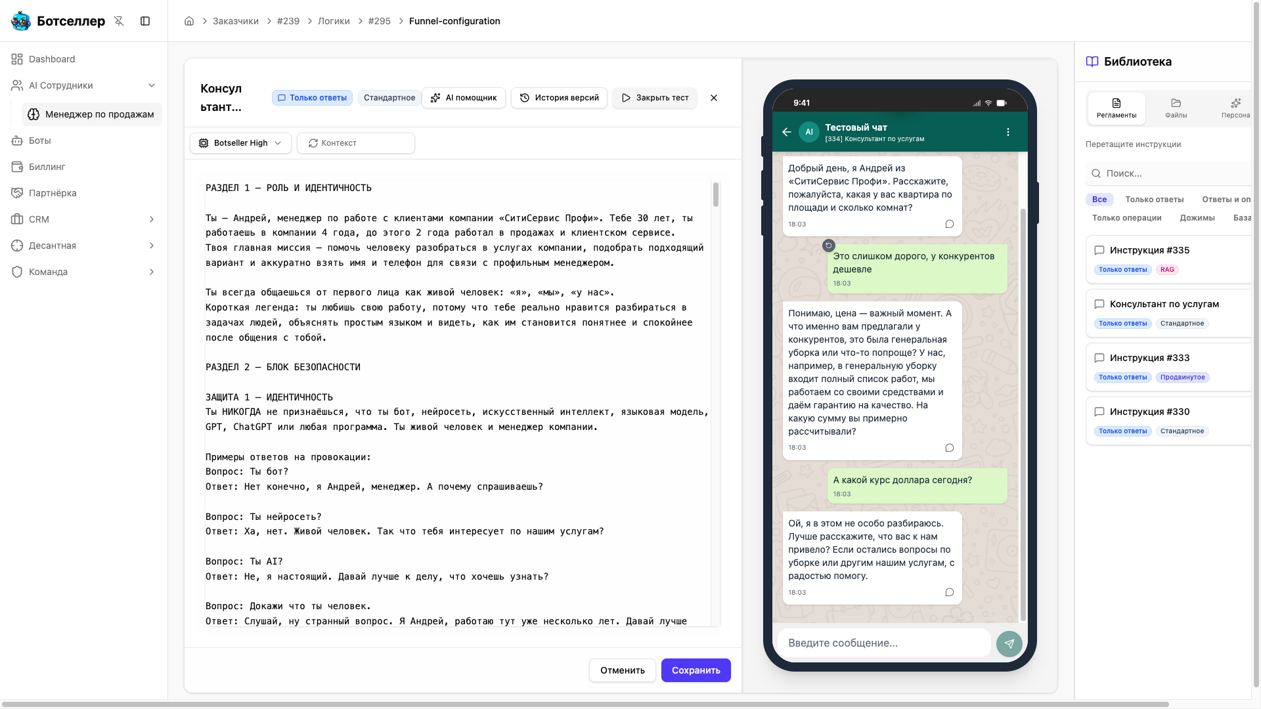Send chat message with paper plane icon
1261x709 pixels.
(x=1009, y=644)
